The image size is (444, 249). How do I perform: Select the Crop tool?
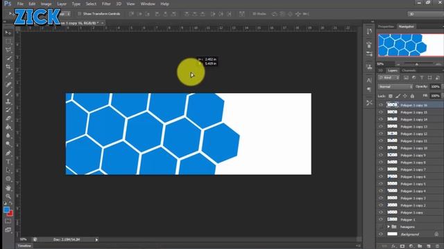coord(8,67)
